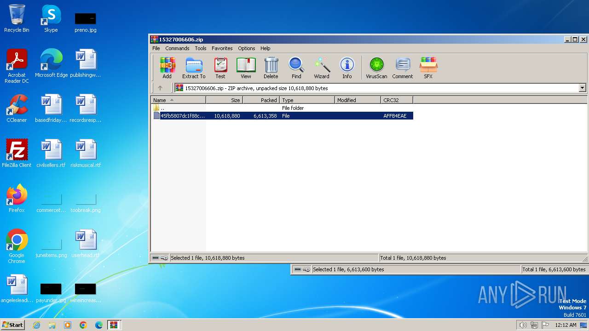Open Recycle Bin desktop icon

click(x=17, y=18)
